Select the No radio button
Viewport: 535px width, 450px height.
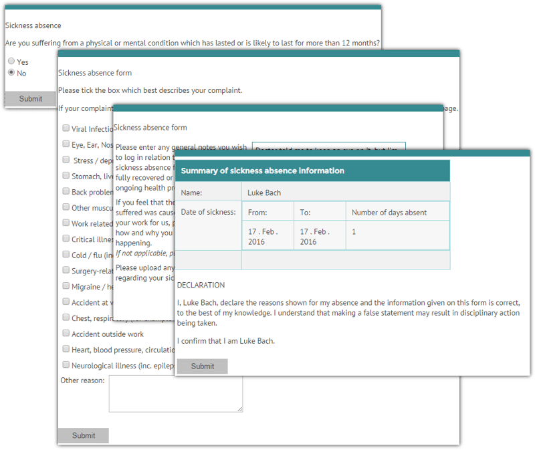tap(11, 73)
